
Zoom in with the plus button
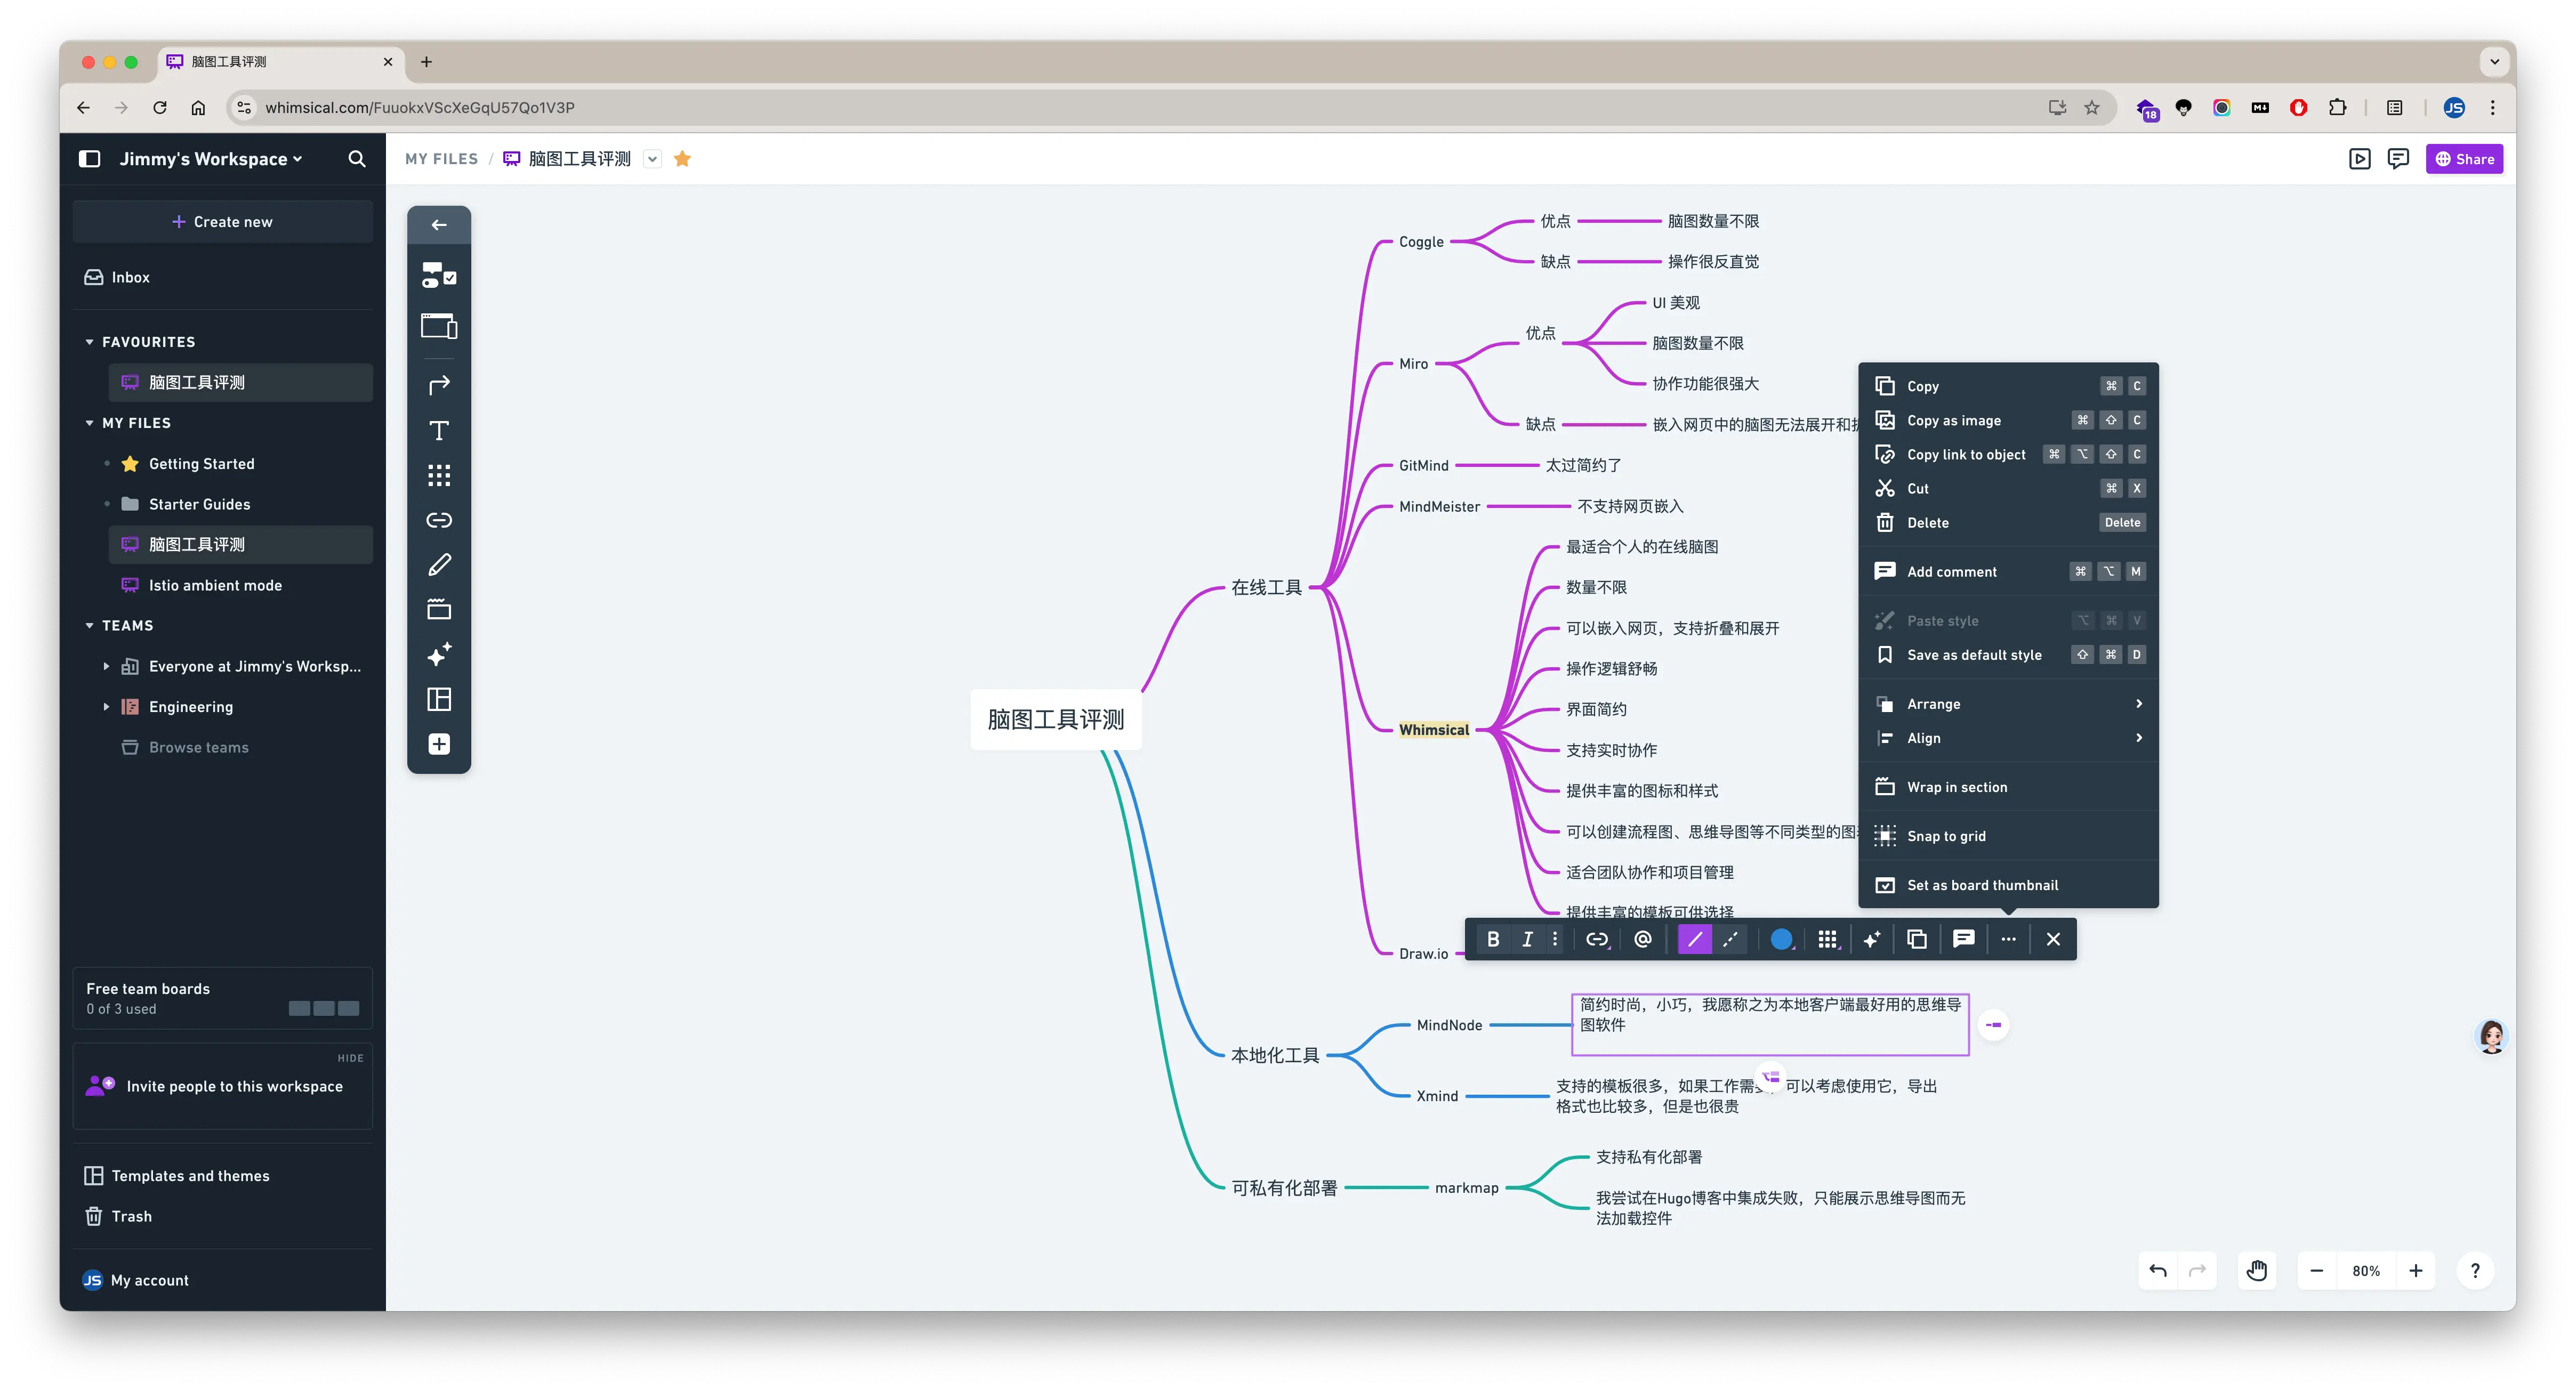2416,1271
